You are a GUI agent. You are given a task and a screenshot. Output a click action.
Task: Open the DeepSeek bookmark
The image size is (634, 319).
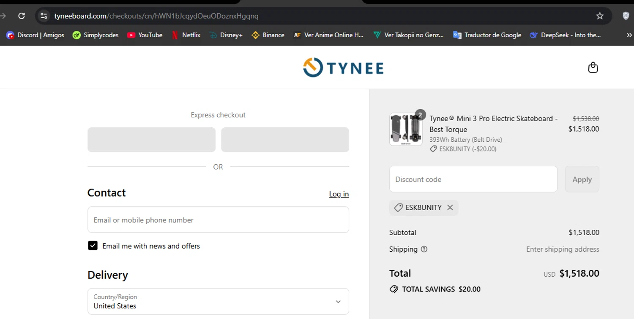tap(565, 35)
